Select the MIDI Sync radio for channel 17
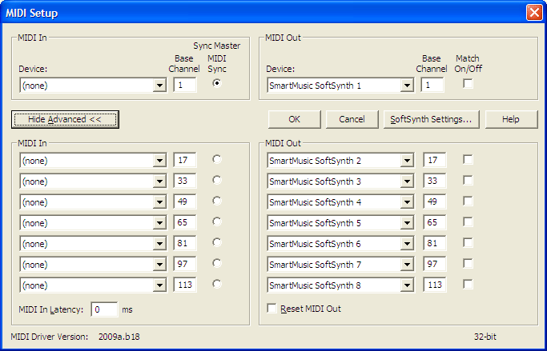Viewport: 547px width, 351px height. pyautogui.click(x=217, y=159)
